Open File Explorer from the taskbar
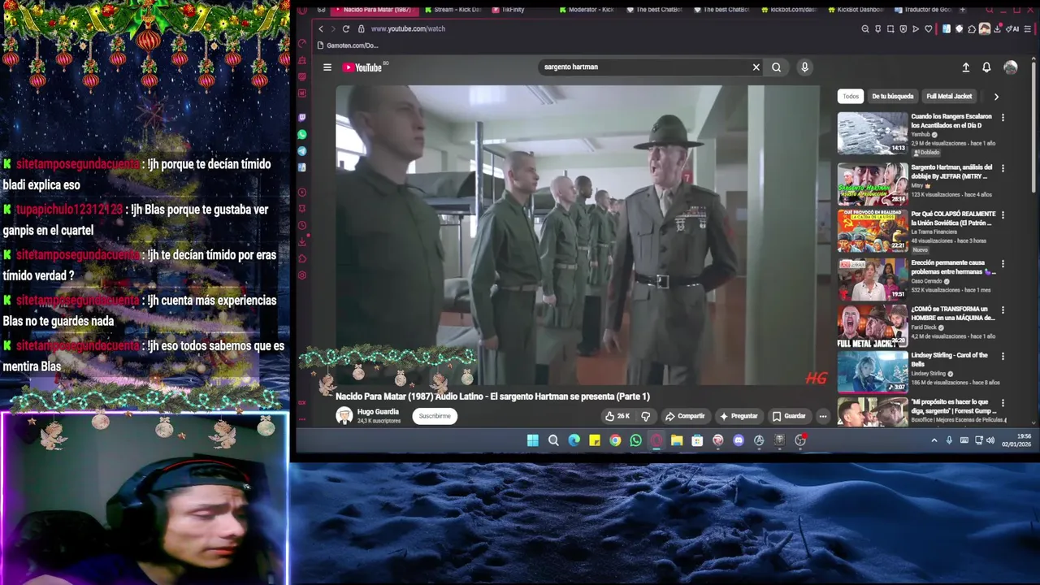 tap(677, 440)
